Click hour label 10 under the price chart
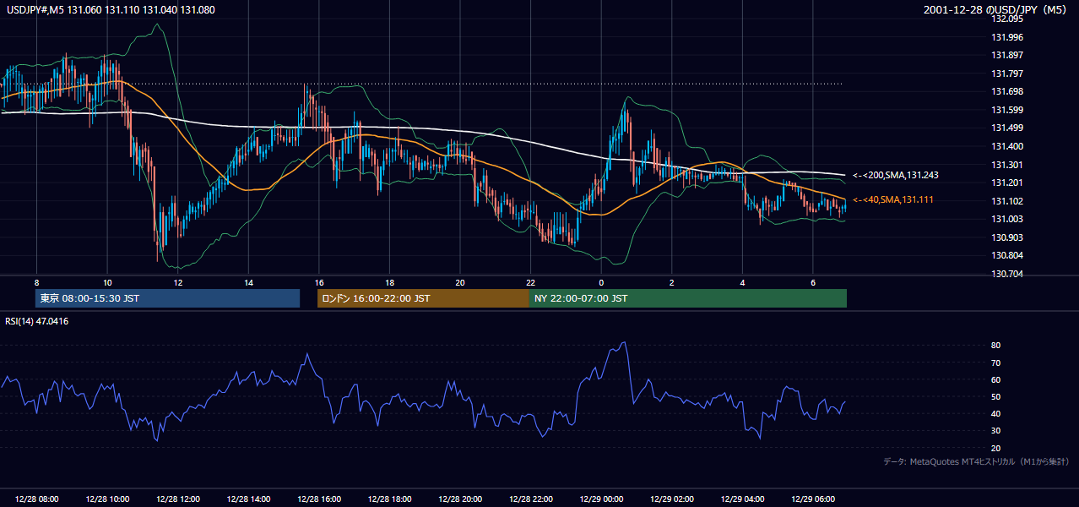This screenshot has width=1079, height=507. [107, 282]
